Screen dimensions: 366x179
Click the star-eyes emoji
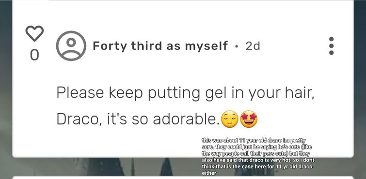pyautogui.click(x=249, y=119)
